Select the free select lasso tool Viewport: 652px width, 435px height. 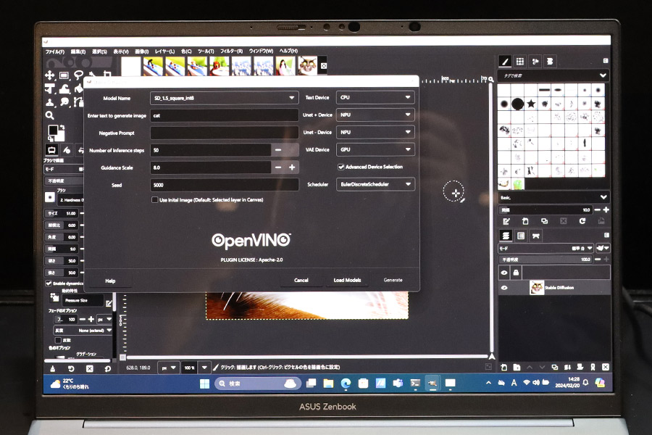coord(78,75)
